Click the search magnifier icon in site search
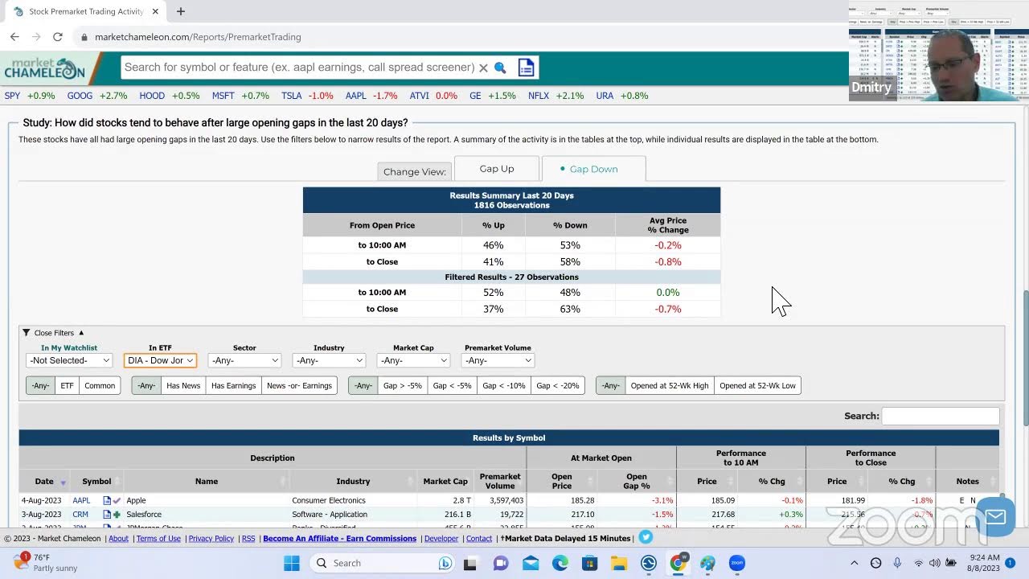The height and width of the screenshot is (579, 1029). [500, 68]
